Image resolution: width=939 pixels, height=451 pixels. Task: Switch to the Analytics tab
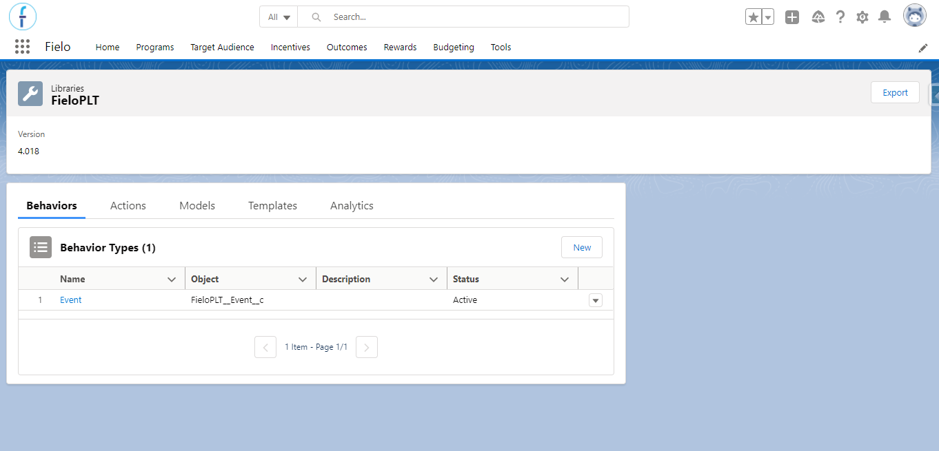pos(352,206)
